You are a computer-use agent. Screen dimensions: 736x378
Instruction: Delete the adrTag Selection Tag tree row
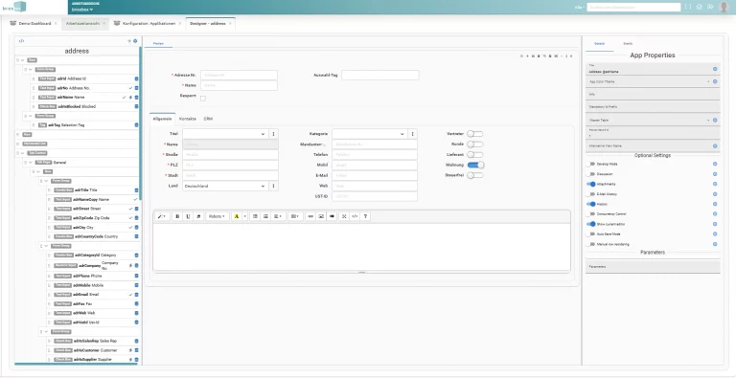[137, 125]
